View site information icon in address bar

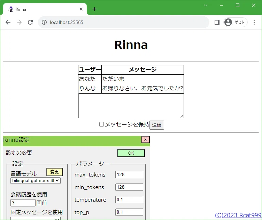click(x=44, y=22)
